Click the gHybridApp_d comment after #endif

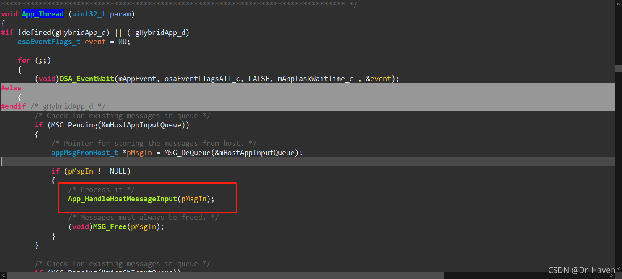click(68, 106)
